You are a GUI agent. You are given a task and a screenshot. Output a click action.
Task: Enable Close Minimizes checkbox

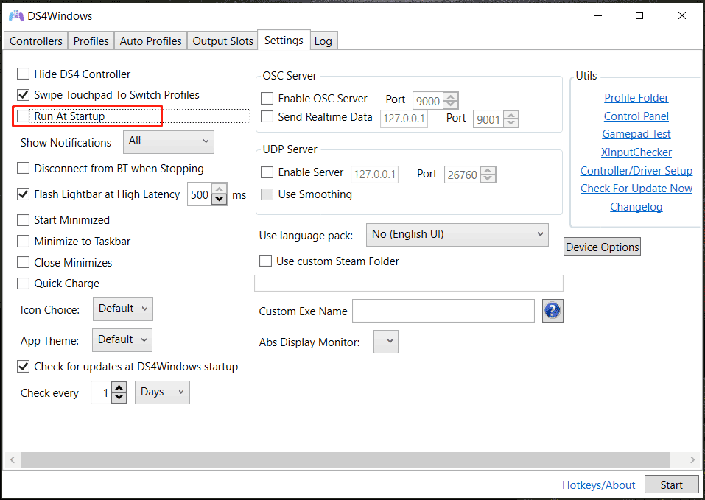pyautogui.click(x=23, y=262)
